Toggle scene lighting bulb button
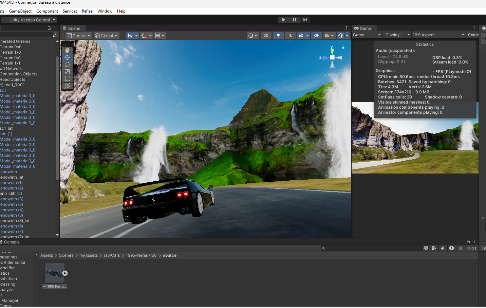Screen dimensions: 486x308 pyautogui.click(x=278, y=36)
